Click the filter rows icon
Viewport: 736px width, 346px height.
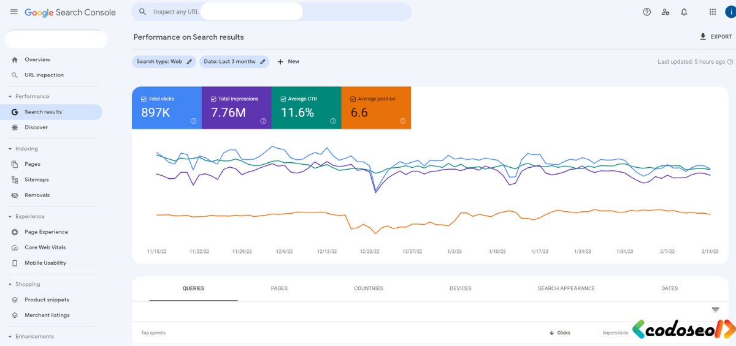pos(715,310)
